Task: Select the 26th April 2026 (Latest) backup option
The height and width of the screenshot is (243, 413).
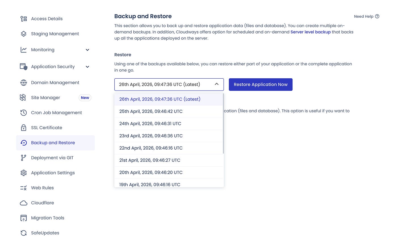Action: click(169, 99)
